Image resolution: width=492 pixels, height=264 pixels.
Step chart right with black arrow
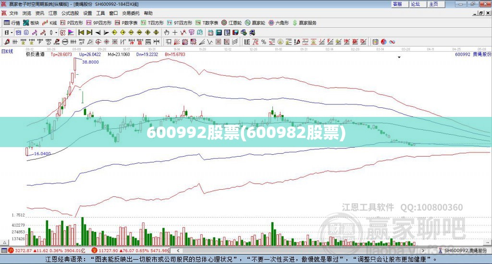tap(106, 33)
